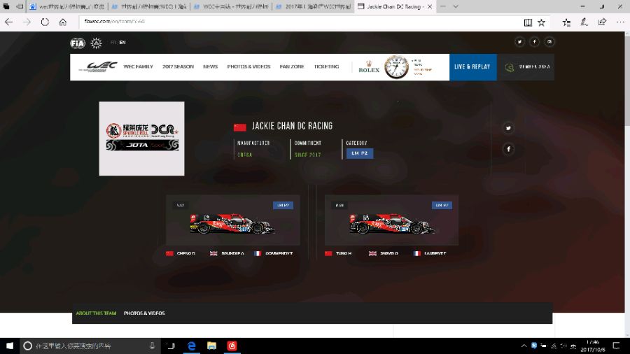The image size is (630, 354).
Task: Switch to first browser tab
Action: tap(67, 6)
